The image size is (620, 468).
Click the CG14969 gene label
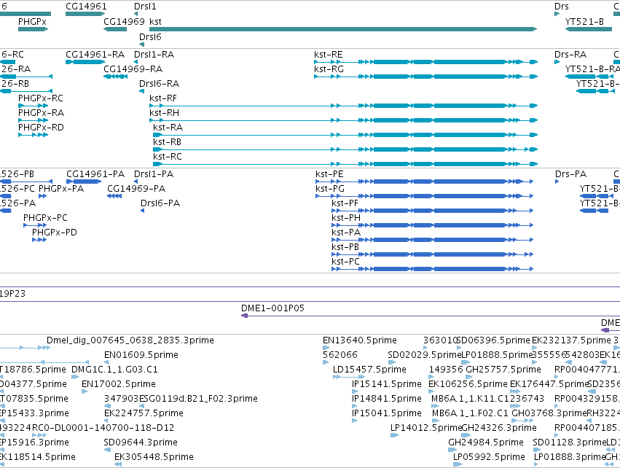tap(124, 21)
